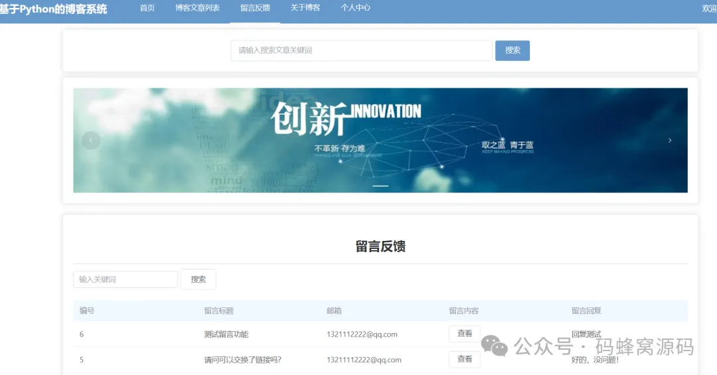Click the 留言标题 column header
This screenshot has width=717, height=375.
tap(218, 311)
